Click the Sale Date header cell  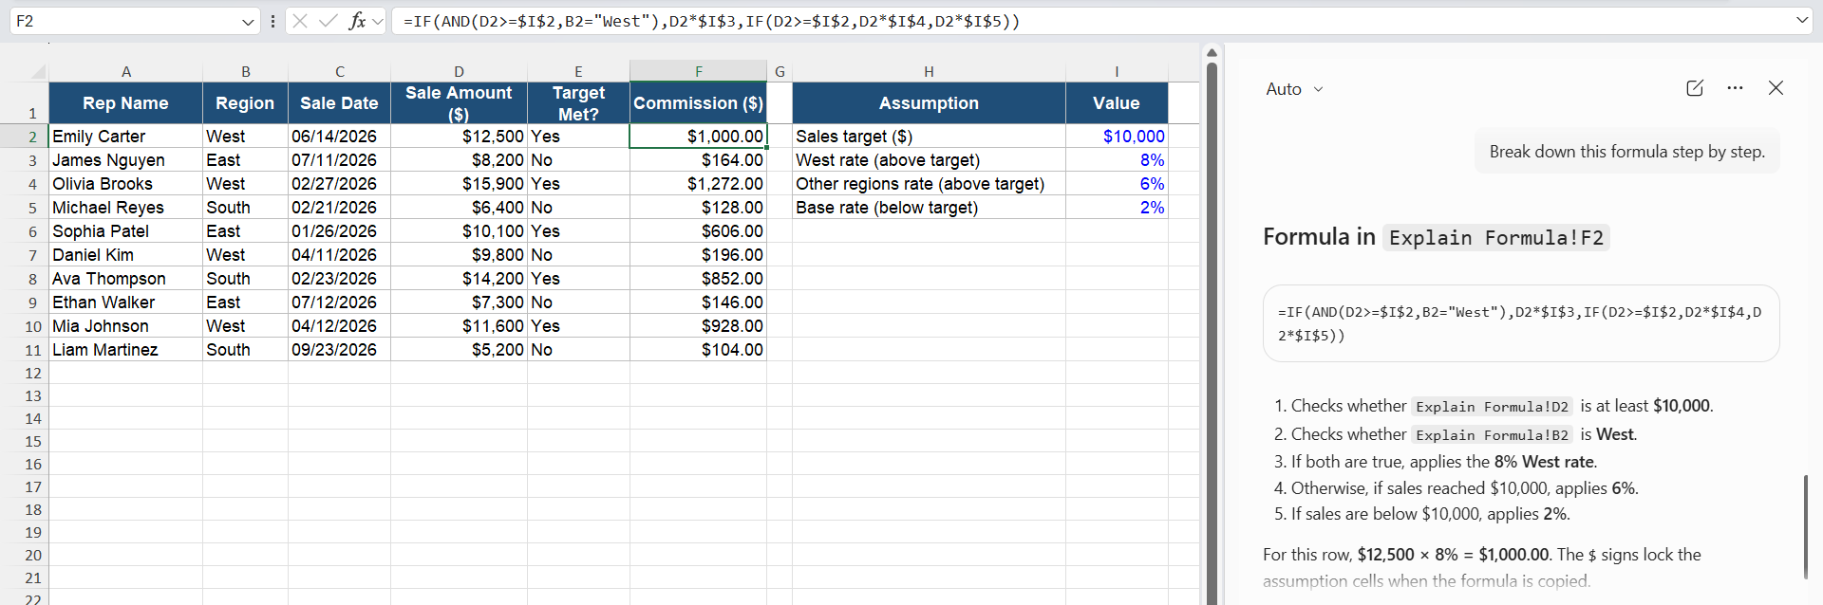pos(339,103)
